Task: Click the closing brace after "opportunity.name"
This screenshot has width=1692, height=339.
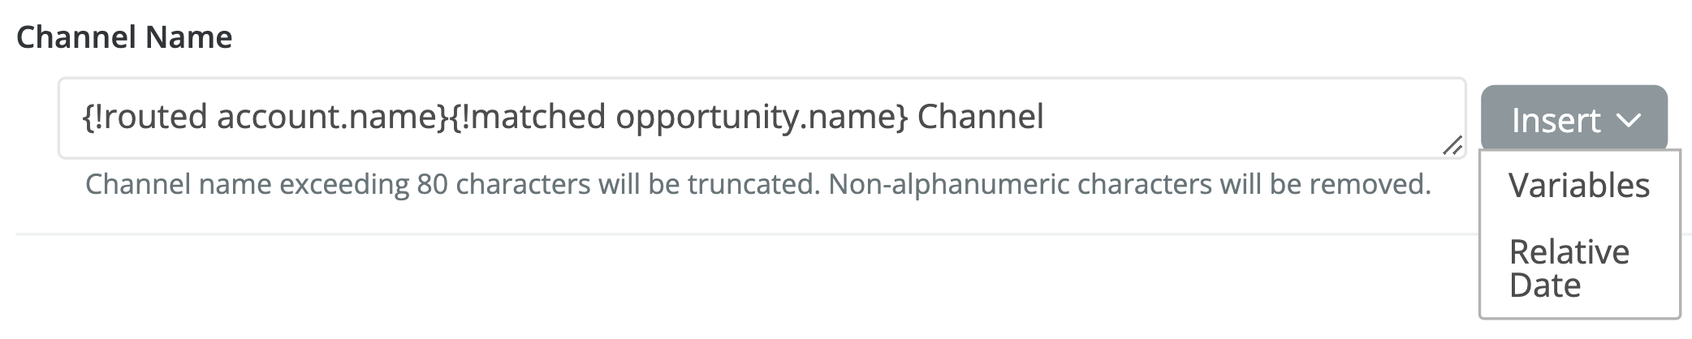Action: 902,118
